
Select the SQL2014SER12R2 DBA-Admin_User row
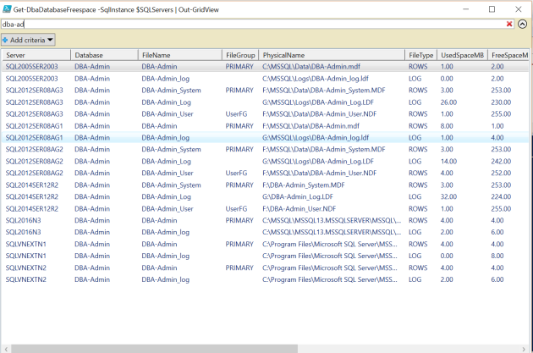[x=265, y=209]
